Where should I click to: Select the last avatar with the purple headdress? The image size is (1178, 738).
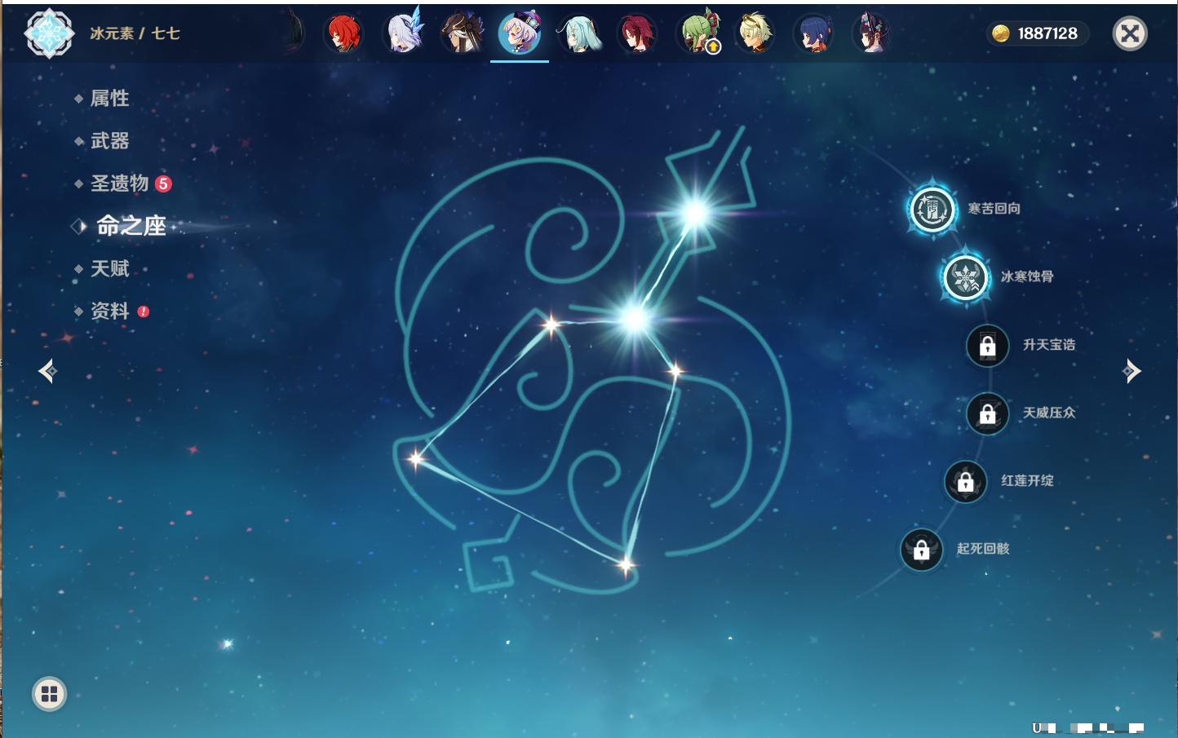872,33
